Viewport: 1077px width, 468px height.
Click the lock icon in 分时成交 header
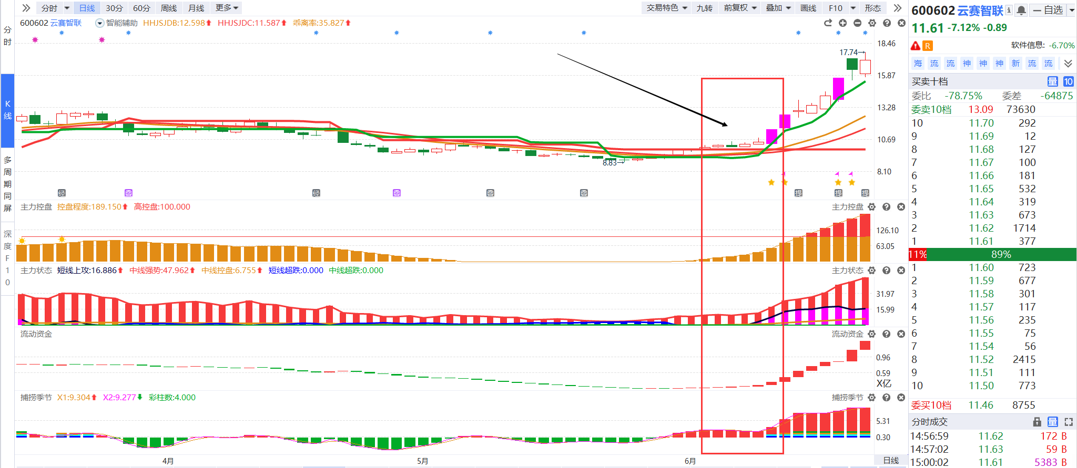[1037, 422]
